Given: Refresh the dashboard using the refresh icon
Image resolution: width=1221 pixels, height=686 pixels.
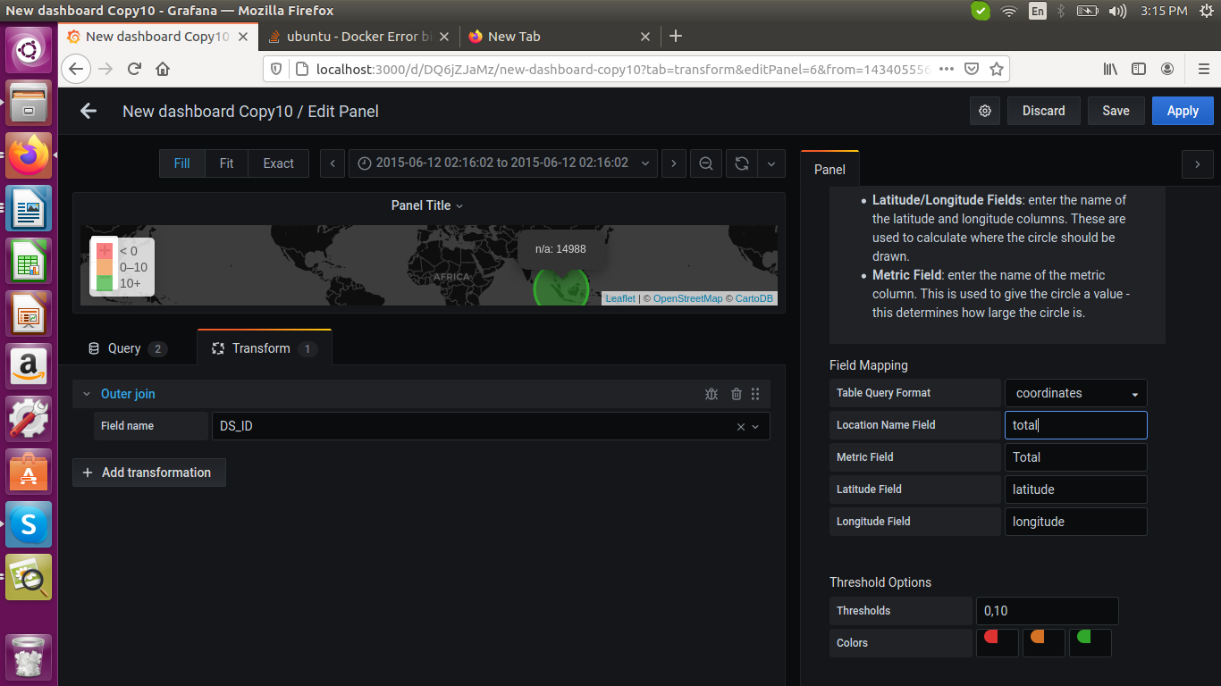Looking at the screenshot, I should [x=741, y=163].
